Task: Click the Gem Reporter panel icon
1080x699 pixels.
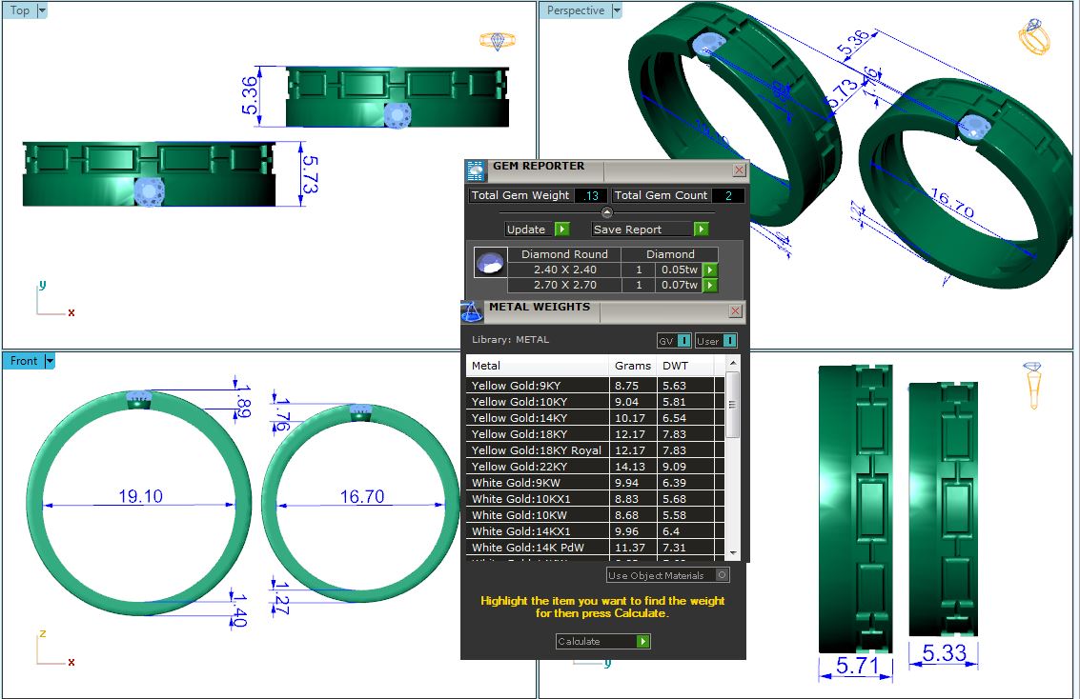Action: click(475, 170)
